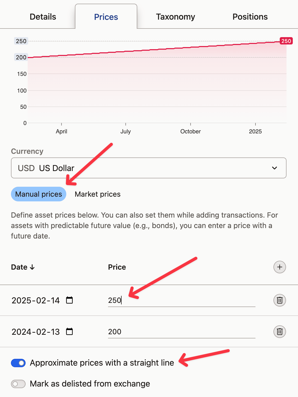This screenshot has height=397, width=298.
Task: Open the Taxonomy tab
Action: (175, 17)
